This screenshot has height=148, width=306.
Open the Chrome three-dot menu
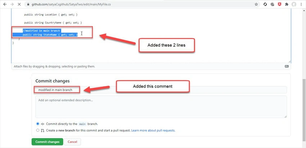tap(301, 4)
